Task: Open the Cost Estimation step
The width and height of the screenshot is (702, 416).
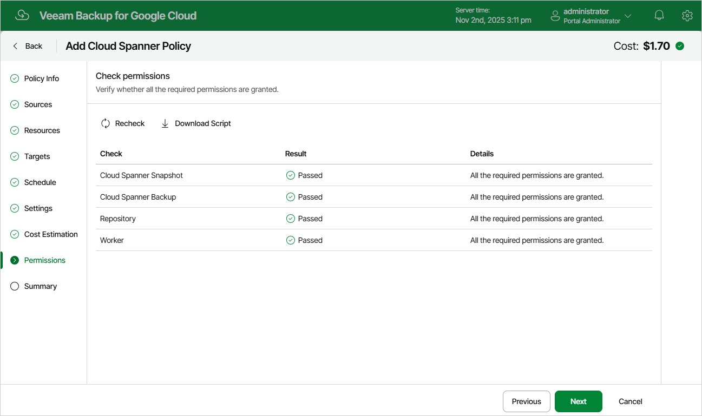Action: tap(51, 234)
